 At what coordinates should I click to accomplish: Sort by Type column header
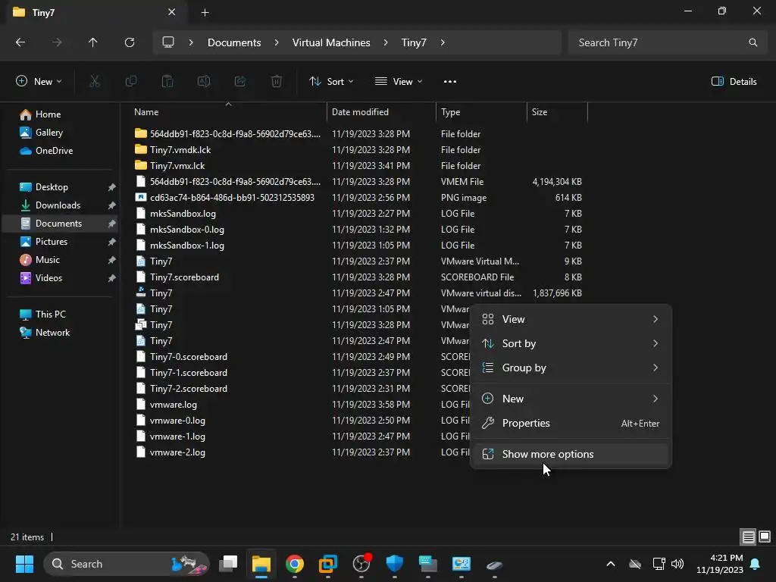(481, 112)
